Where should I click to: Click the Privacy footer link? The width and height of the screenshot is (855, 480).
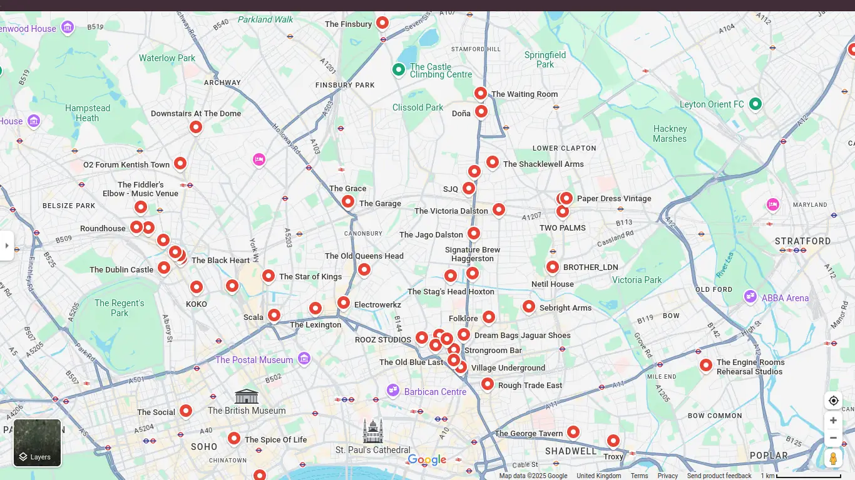click(667, 476)
